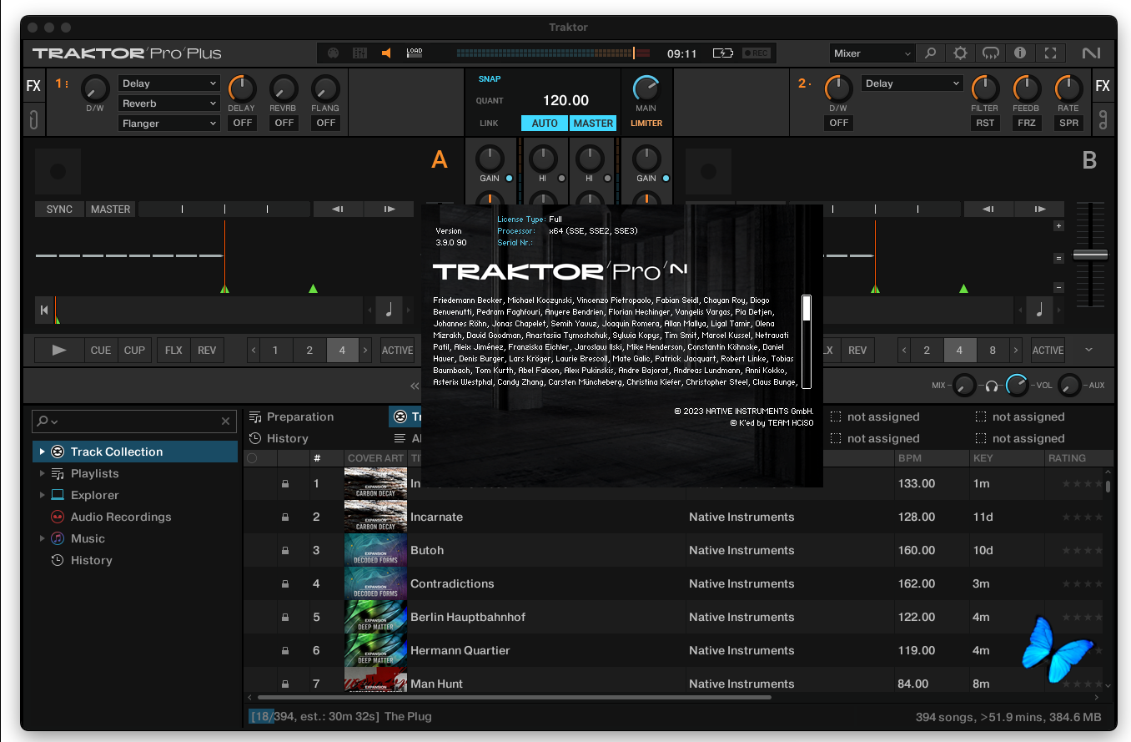Click the CPU LOAD meter in the header

(415, 53)
